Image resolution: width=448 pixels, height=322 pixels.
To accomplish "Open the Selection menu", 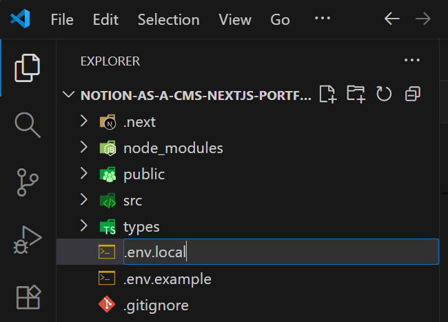I will pyautogui.click(x=169, y=19).
